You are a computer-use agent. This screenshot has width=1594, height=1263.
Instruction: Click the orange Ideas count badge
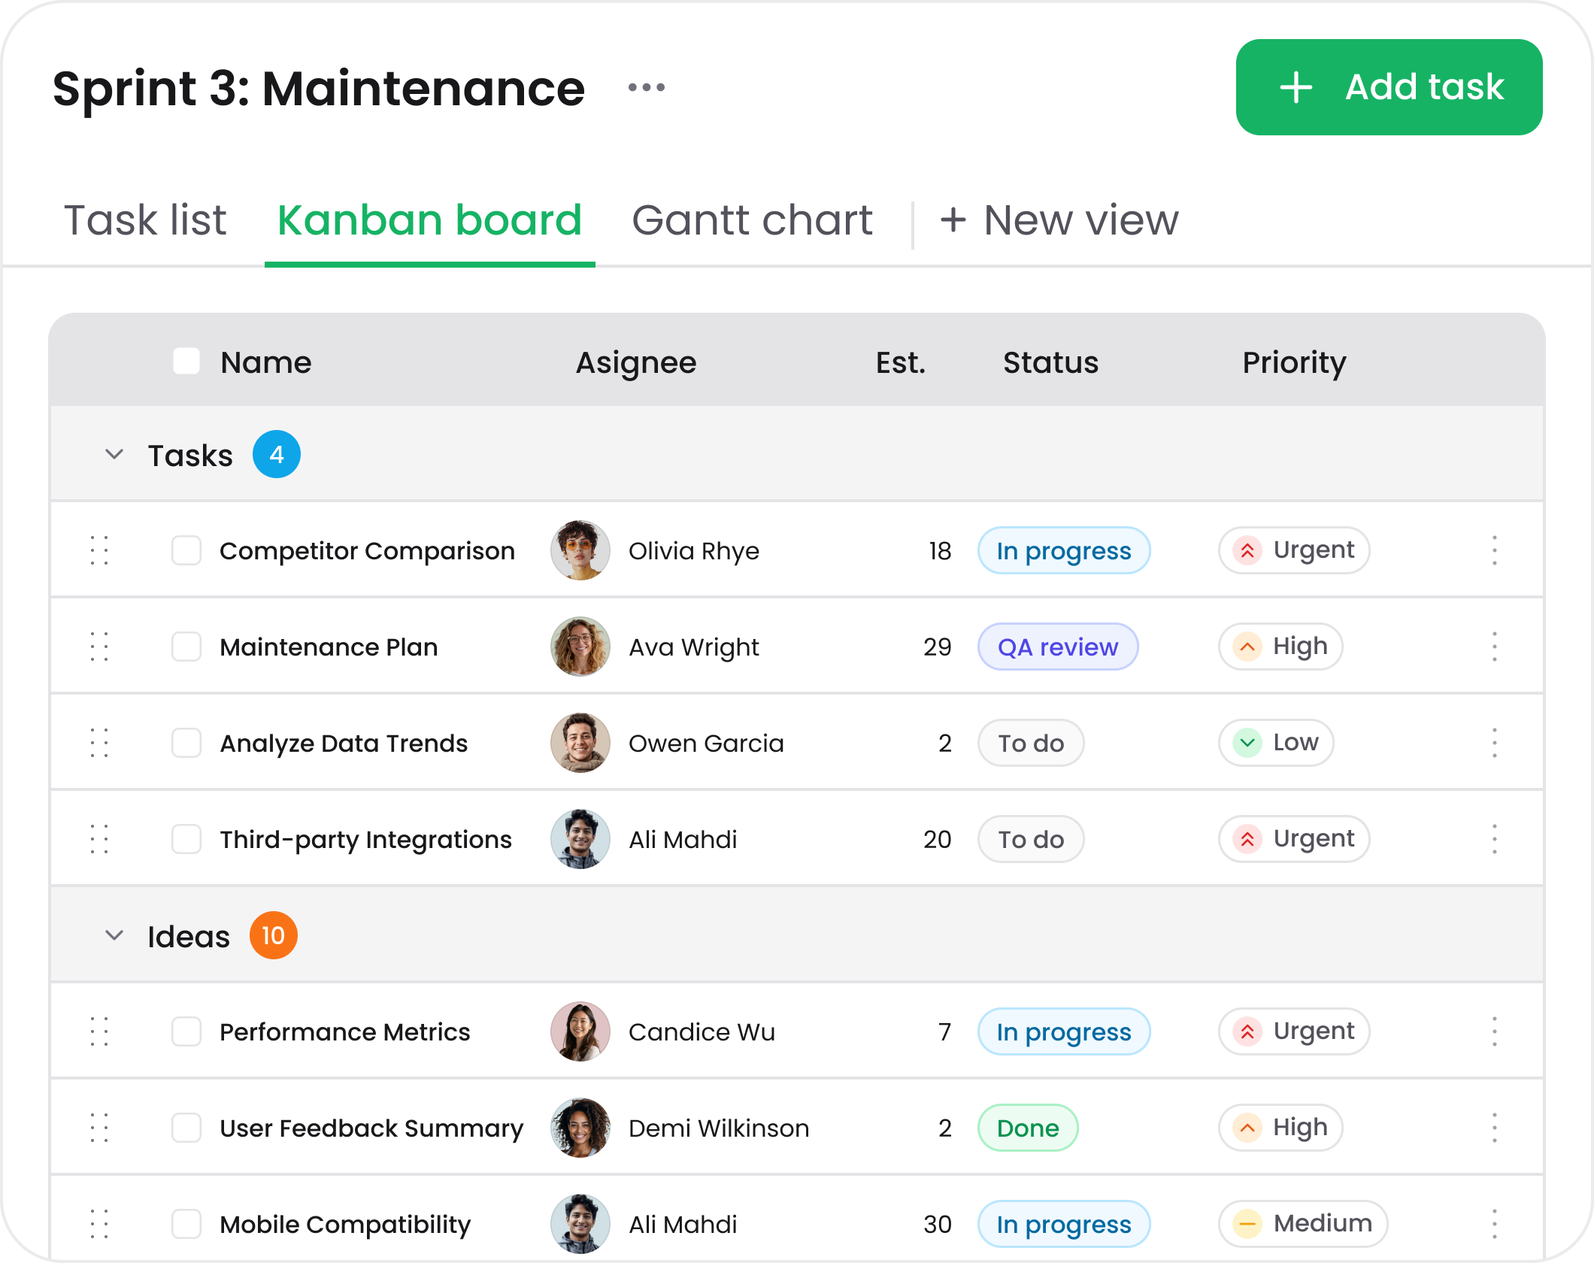tap(274, 935)
